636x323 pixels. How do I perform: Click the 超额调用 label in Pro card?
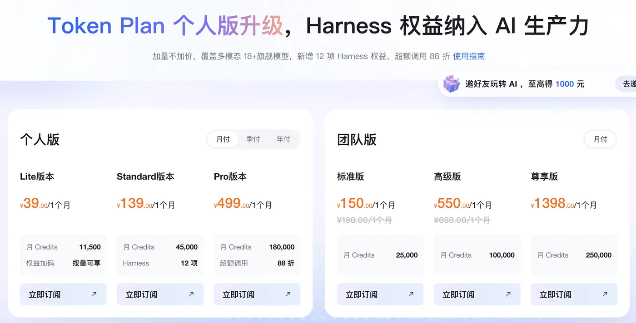[234, 263]
